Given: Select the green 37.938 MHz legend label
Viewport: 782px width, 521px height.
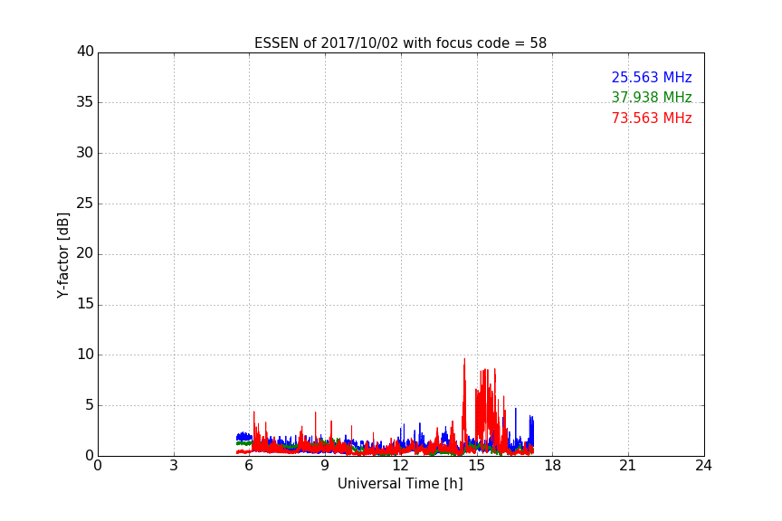Looking at the screenshot, I should (652, 97).
